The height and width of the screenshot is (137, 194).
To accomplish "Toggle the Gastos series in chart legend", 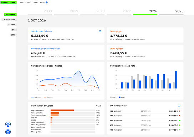I will point(48,97).
